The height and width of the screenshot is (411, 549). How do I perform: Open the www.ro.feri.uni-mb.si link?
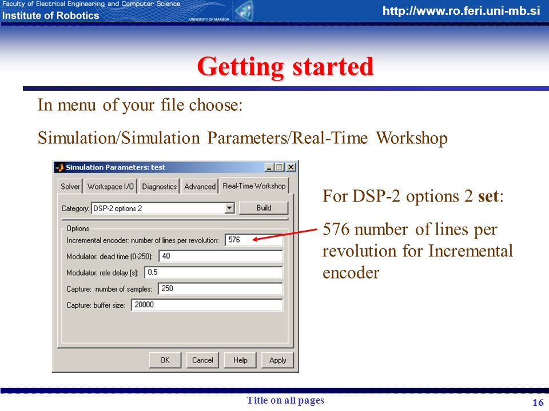coord(461,11)
